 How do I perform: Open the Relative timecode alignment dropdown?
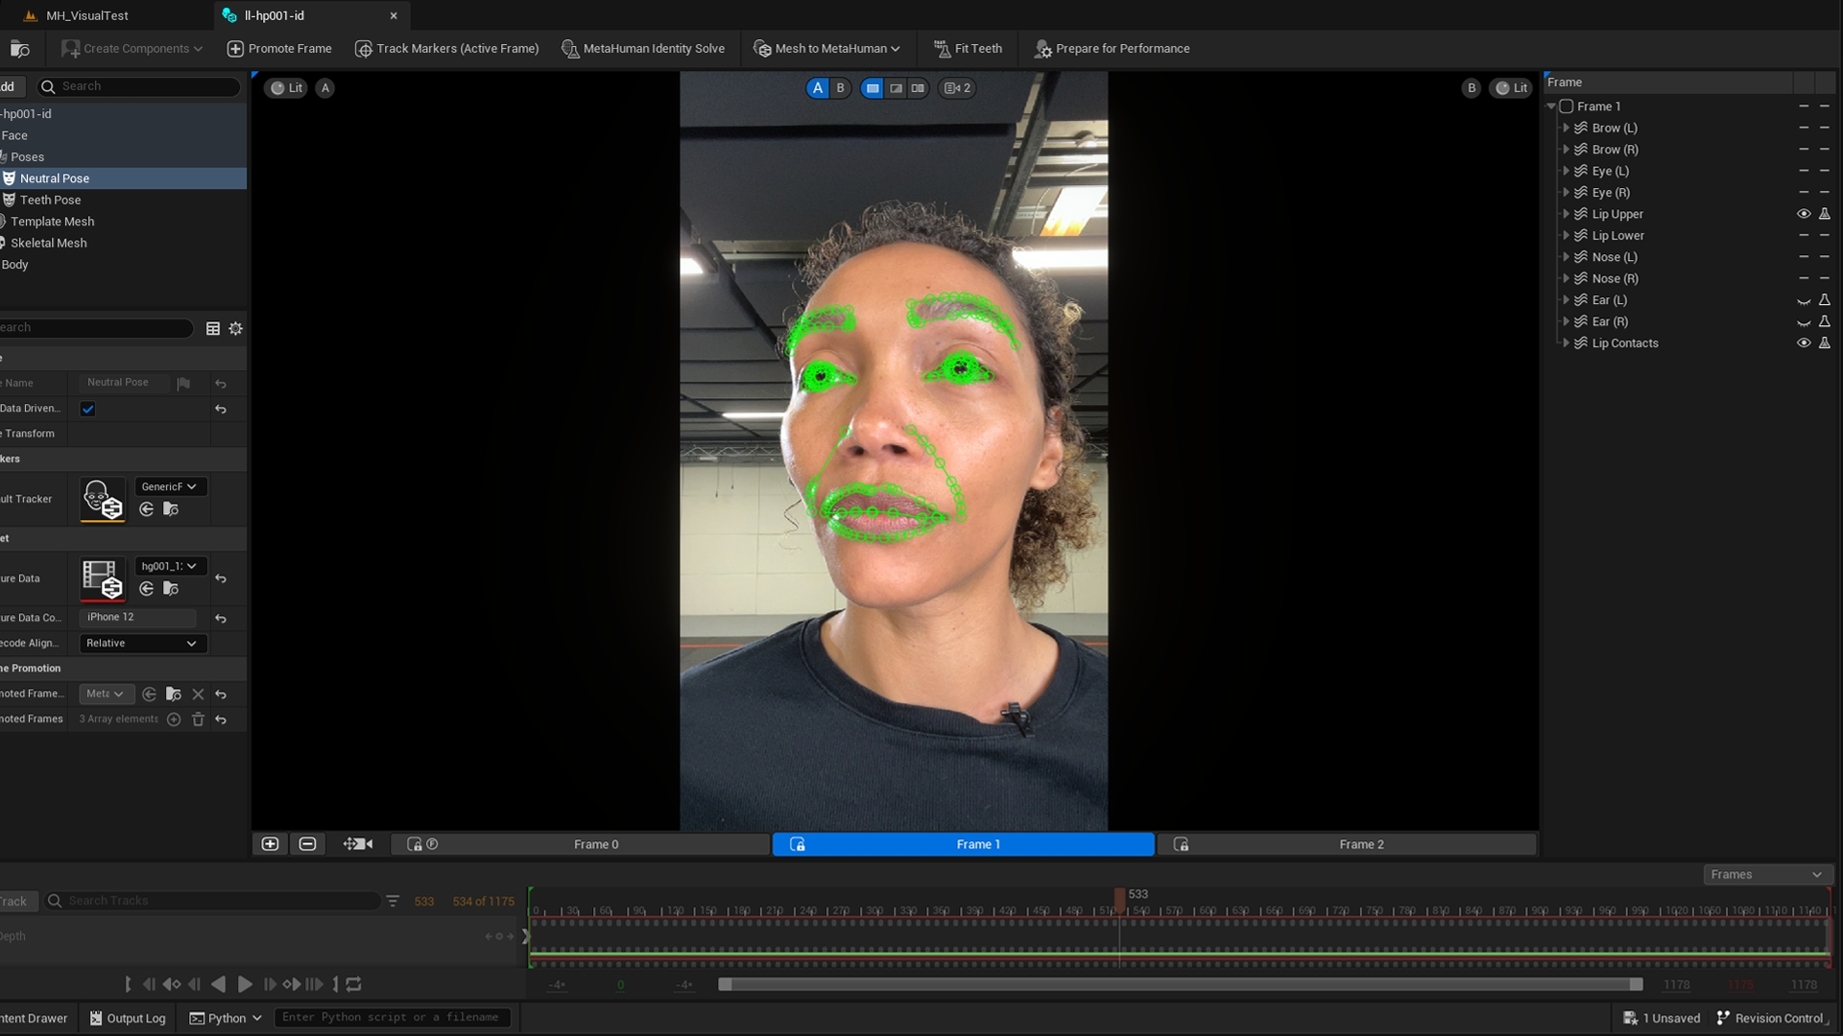tap(141, 644)
